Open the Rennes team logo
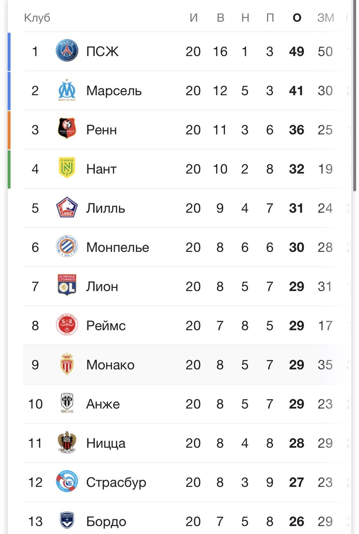This screenshot has width=359, height=534. (67, 129)
